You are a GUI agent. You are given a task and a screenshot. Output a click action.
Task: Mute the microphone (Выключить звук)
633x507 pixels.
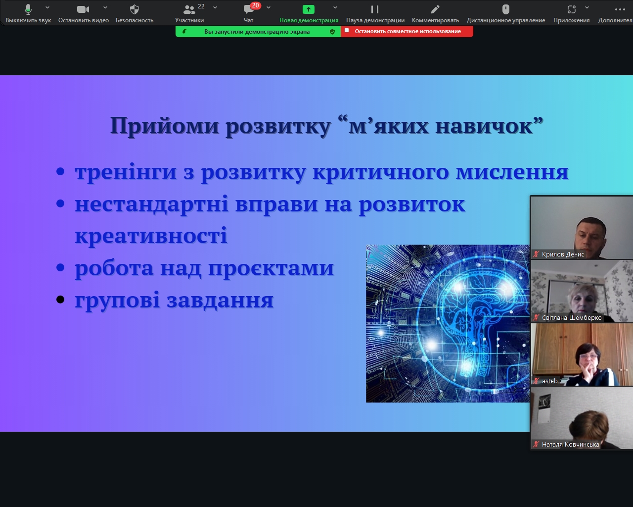point(28,13)
